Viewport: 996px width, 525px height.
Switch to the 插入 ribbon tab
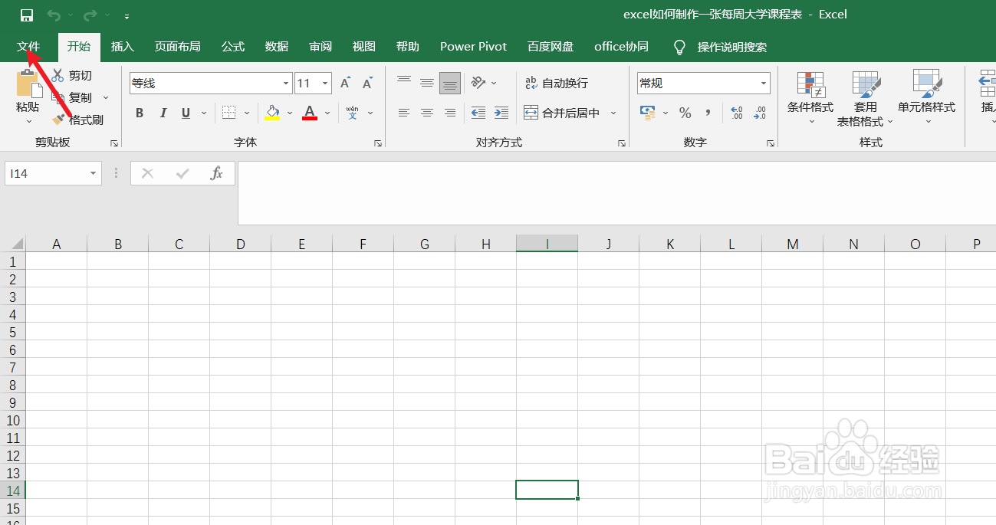[x=122, y=47]
